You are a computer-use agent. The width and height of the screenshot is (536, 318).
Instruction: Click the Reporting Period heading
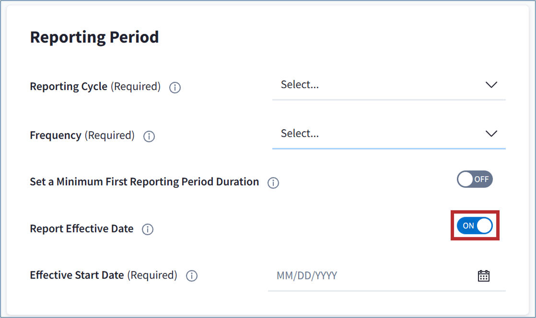click(94, 37)
